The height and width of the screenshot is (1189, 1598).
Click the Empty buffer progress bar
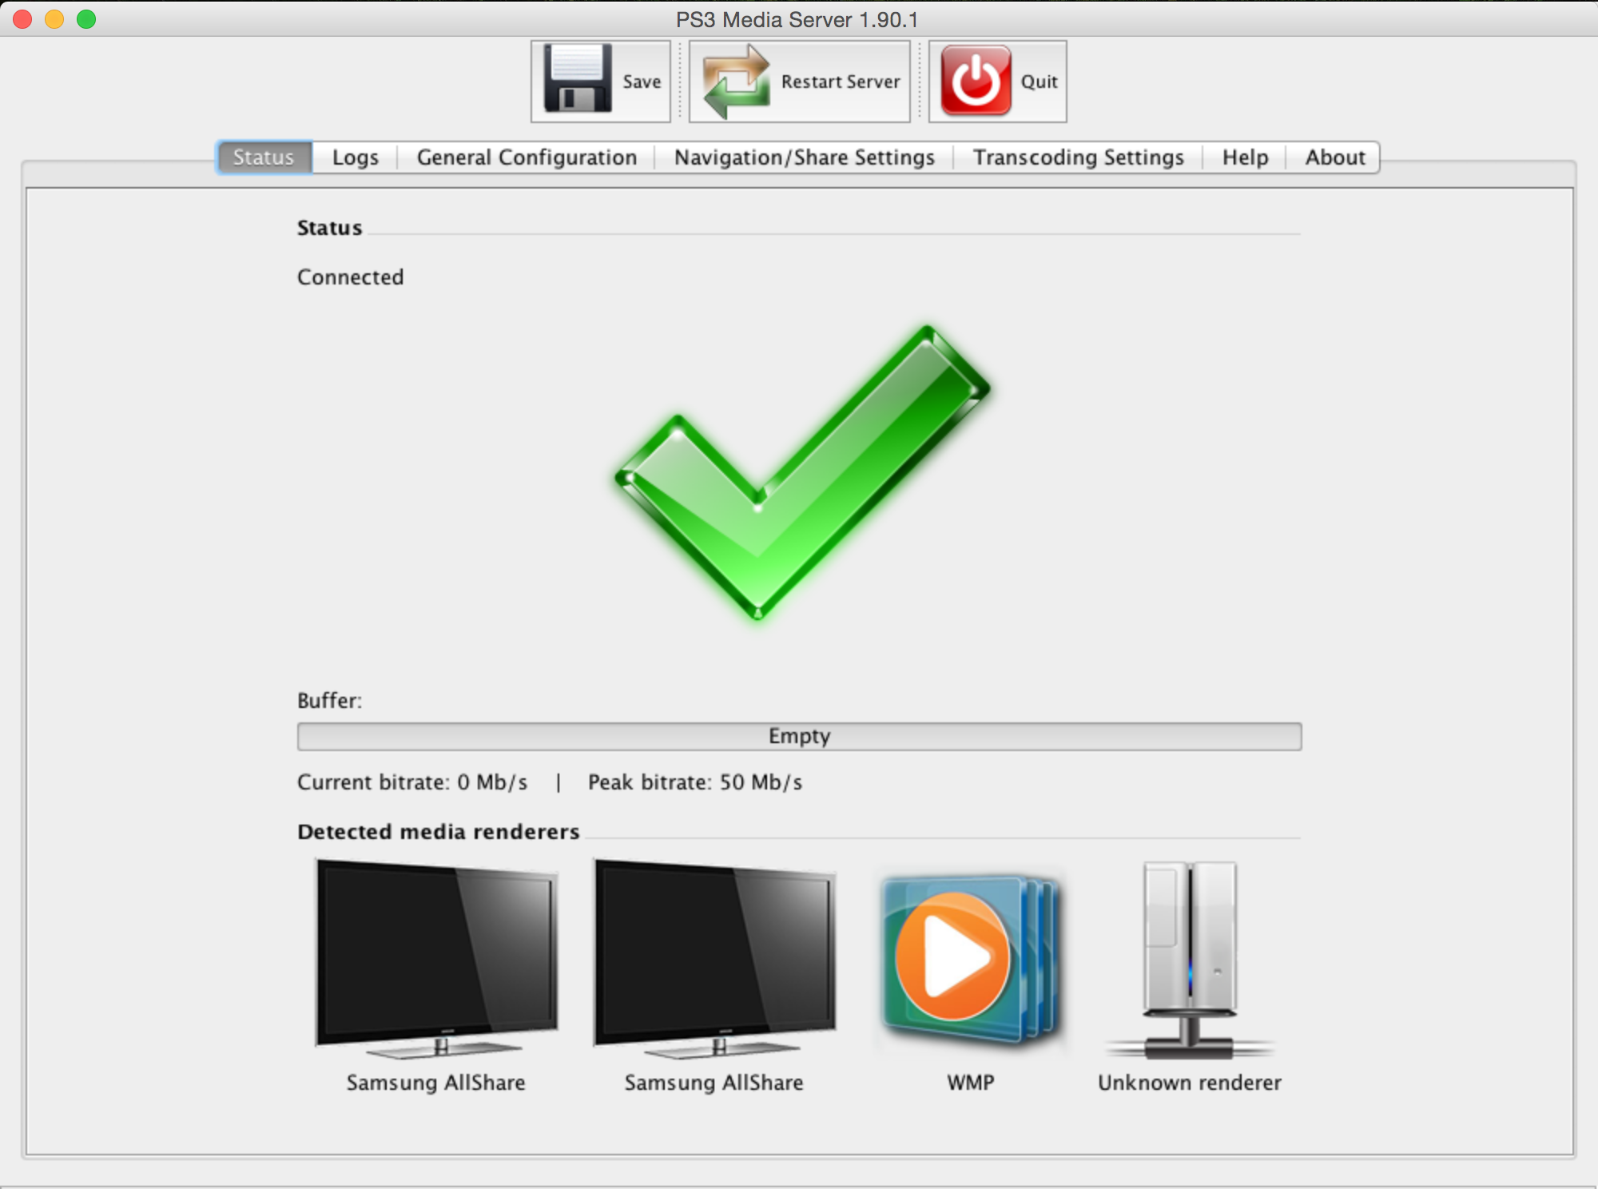(799, 736)
